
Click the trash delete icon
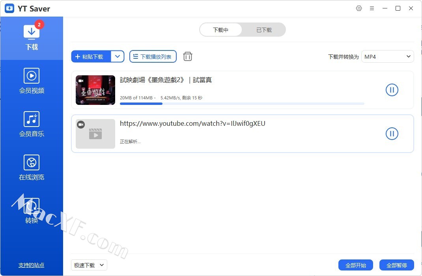pos(188,56)
